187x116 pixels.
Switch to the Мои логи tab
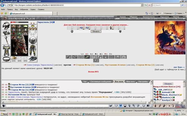[131, 81]
